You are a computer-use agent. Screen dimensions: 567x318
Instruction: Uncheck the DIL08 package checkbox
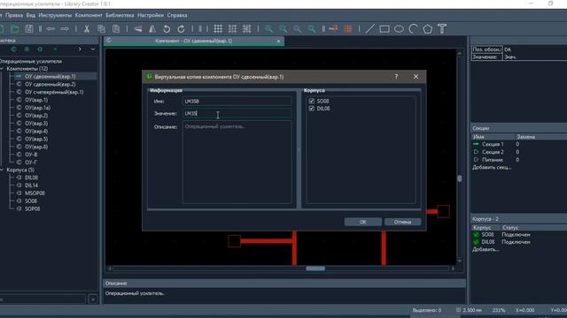[312, 109]
